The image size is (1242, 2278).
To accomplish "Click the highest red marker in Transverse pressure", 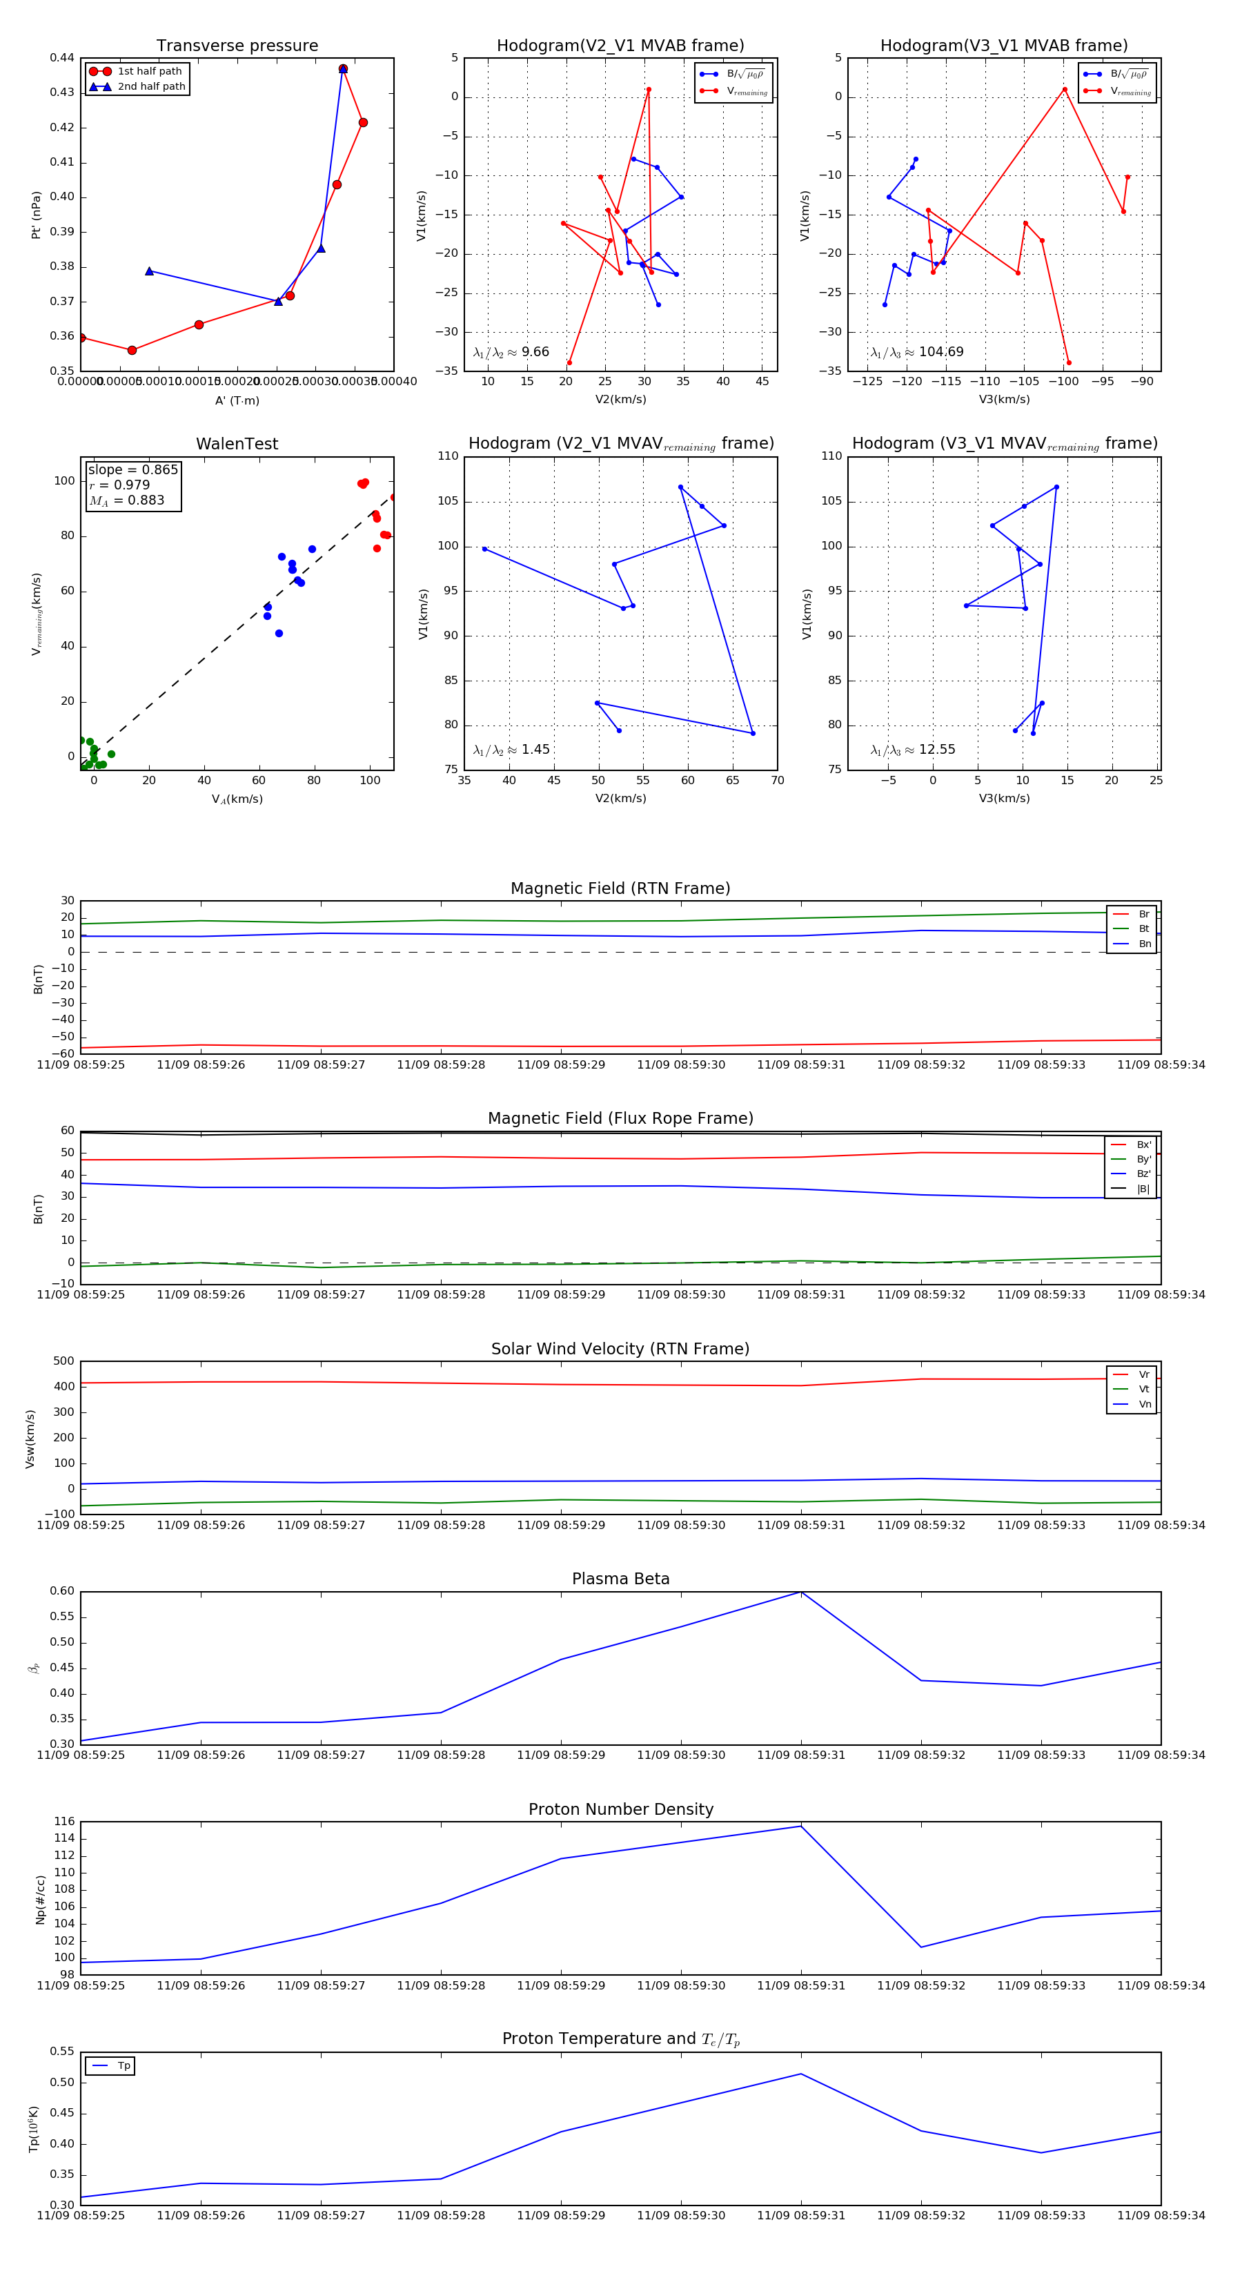I will 343,69.
